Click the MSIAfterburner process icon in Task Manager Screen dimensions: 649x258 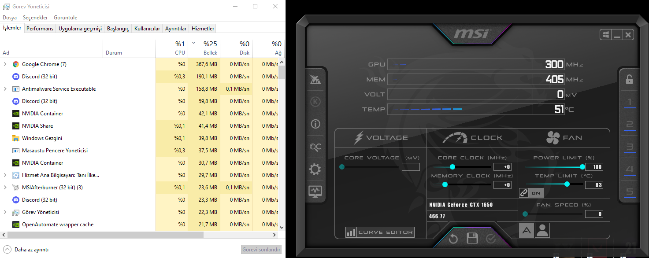(x=16, y=188)
